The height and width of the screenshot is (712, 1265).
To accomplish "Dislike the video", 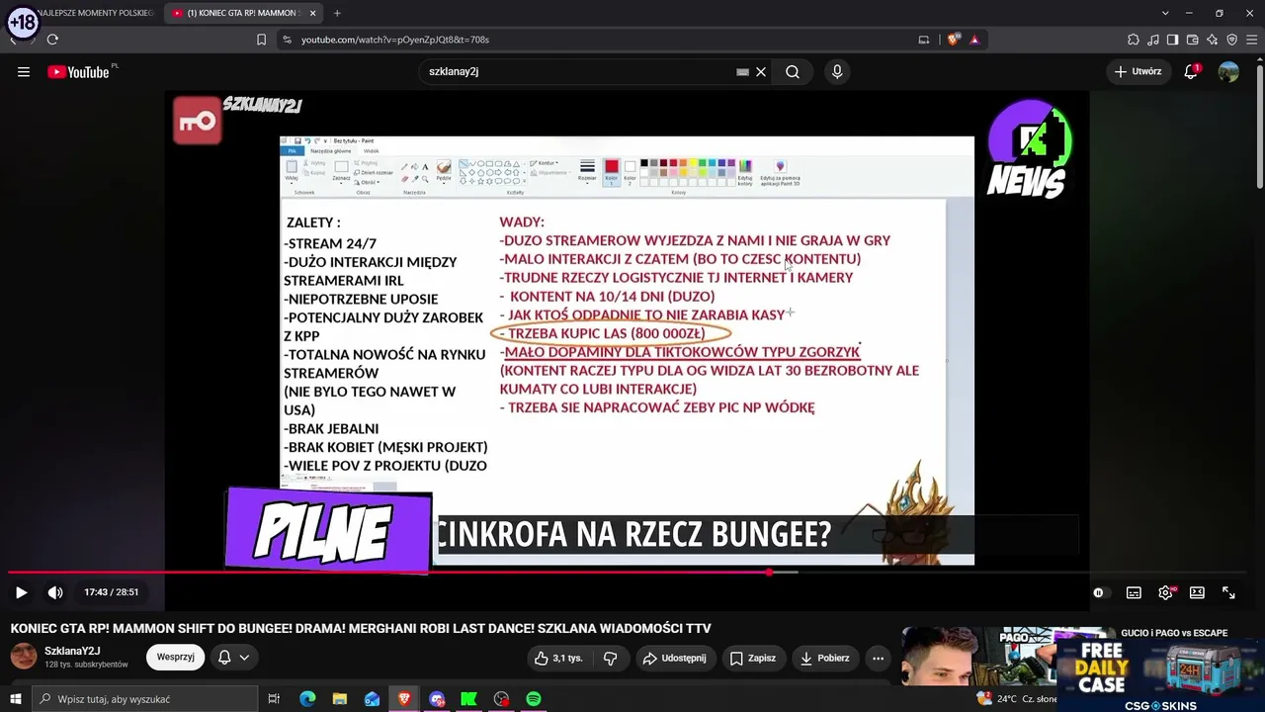I will click(611, 658).
